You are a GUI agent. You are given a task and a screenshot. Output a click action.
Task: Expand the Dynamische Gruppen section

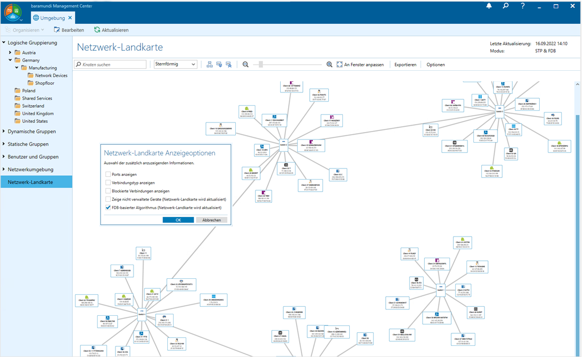4,131
